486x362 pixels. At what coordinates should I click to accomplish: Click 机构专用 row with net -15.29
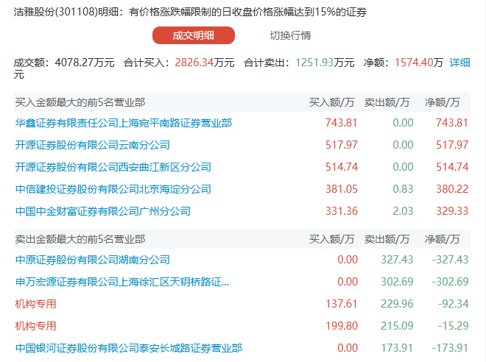pos(35,326)
